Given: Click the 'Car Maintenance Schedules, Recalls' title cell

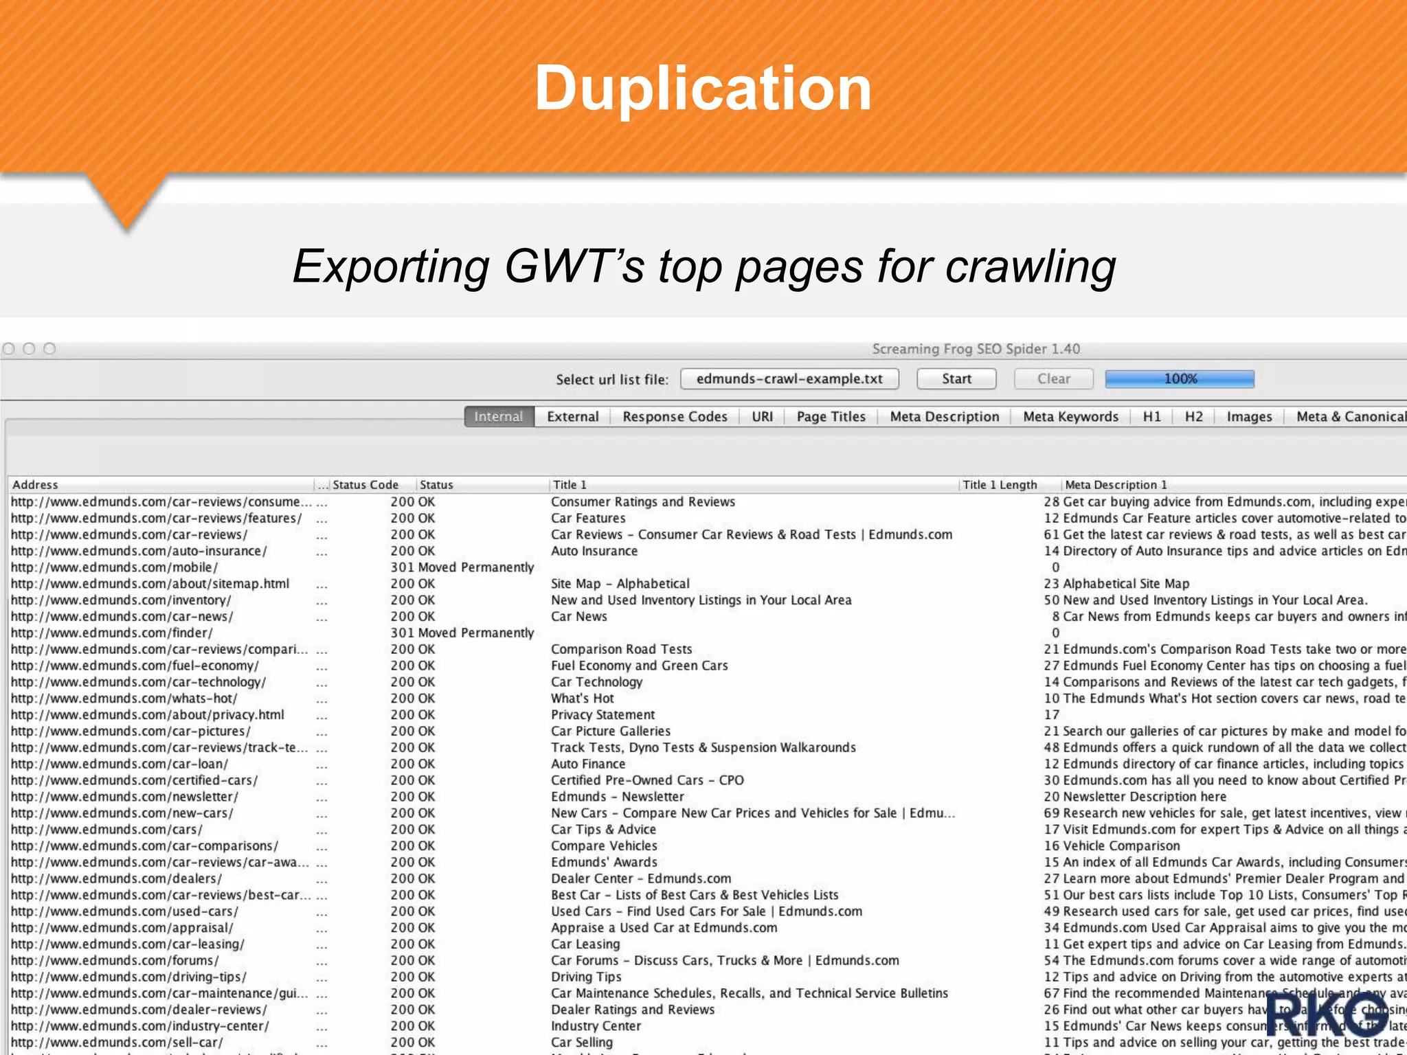Looking at the screenshot, I should [x=750, y=993].
